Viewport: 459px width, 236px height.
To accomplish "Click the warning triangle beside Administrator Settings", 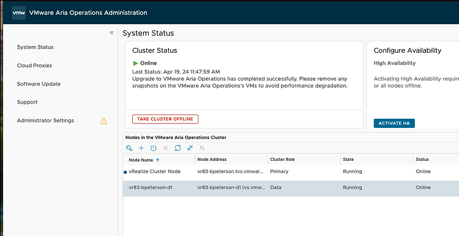I will tap(104, 120).
